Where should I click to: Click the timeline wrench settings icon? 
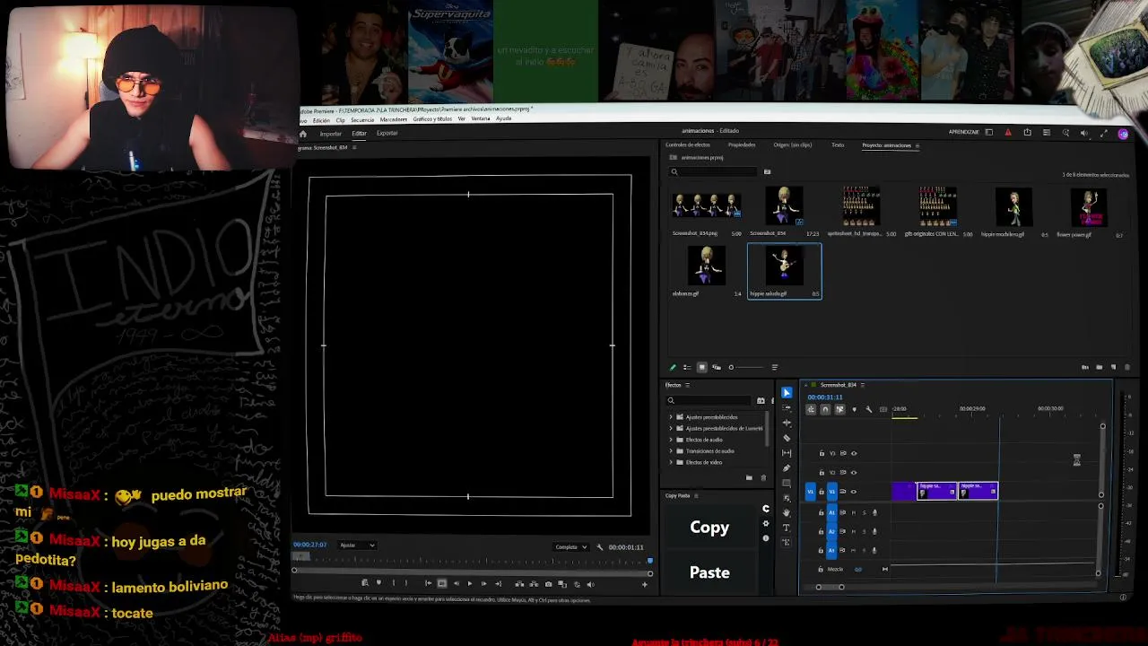(x=868, y=409)
